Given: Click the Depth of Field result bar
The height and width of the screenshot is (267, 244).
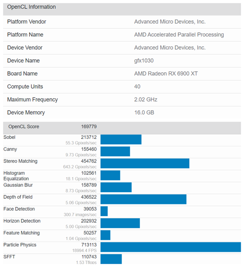Looking at the screenshot, I should click(143, 199).
